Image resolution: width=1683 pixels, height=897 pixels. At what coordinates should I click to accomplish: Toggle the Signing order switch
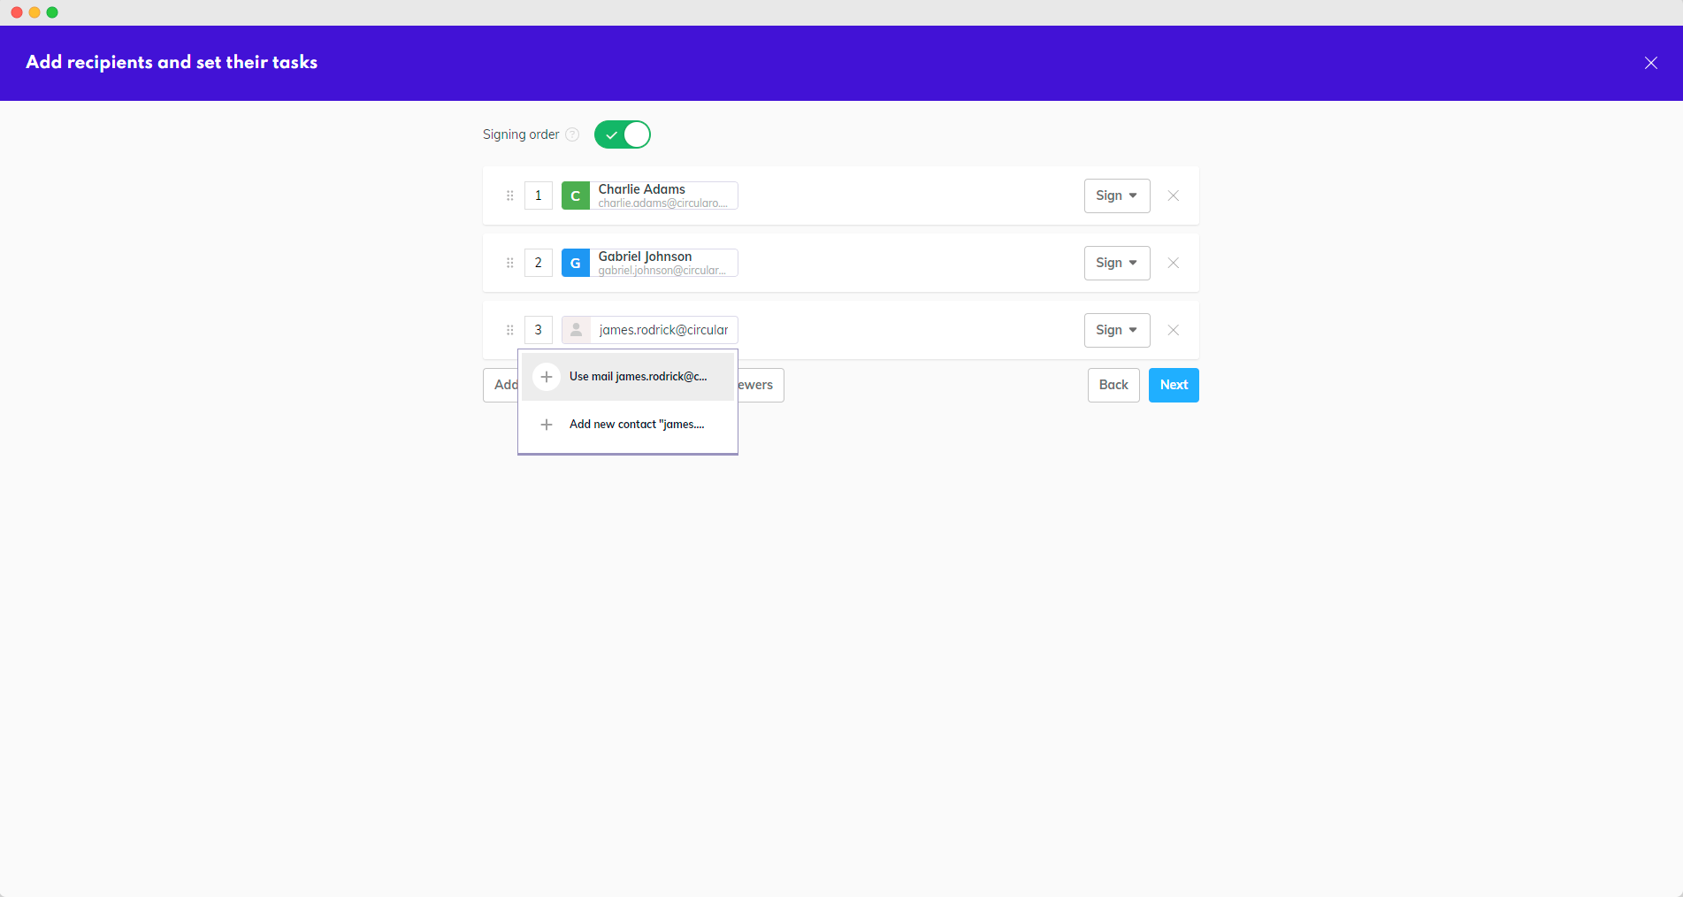[622, 134]
